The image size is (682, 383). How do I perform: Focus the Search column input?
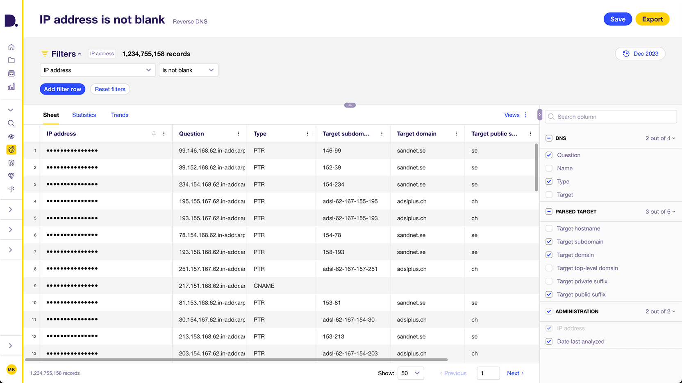pos(611,117)
